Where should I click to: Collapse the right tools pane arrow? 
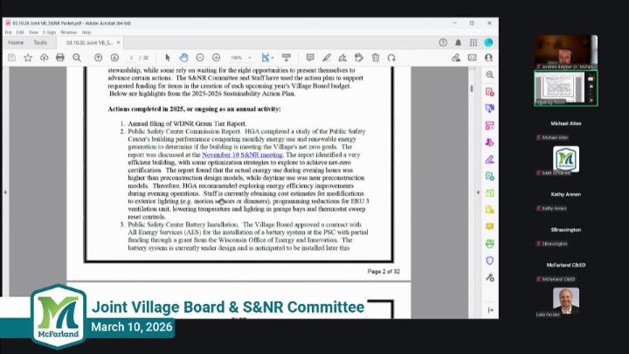pos(478,192)
